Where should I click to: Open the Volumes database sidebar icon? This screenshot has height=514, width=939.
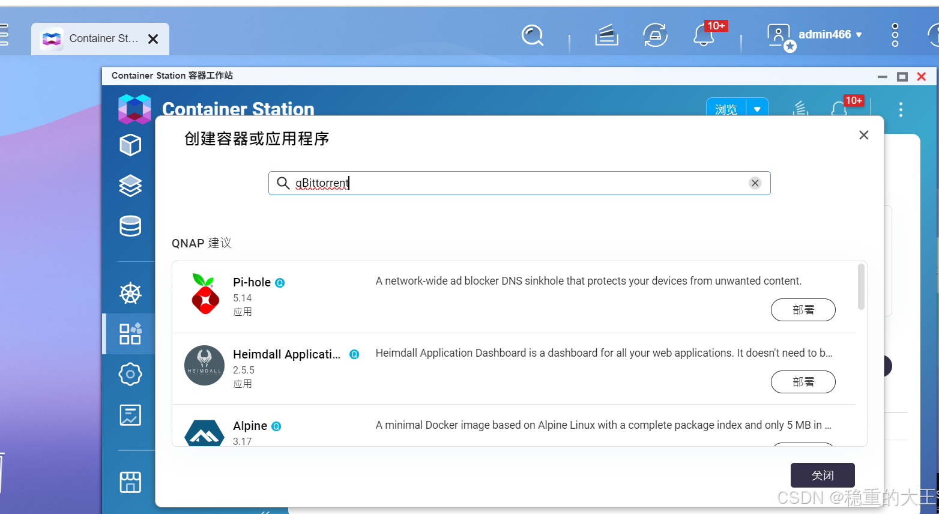click(130, 226)
